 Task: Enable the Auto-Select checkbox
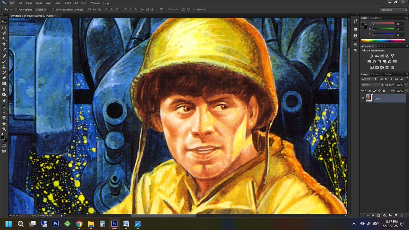tap(16, 10)
